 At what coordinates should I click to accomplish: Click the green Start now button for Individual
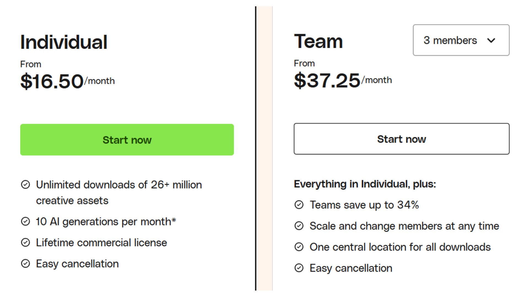coord(127,140)
